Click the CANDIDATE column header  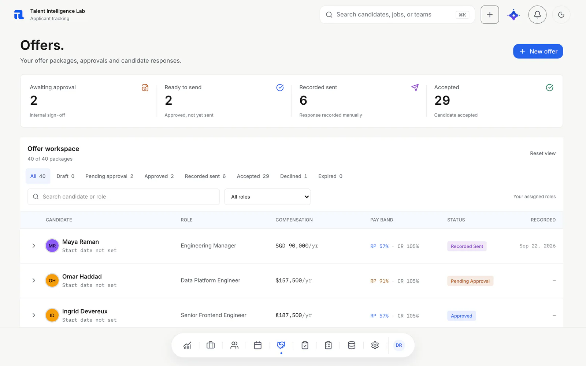[x=59, y=220]
